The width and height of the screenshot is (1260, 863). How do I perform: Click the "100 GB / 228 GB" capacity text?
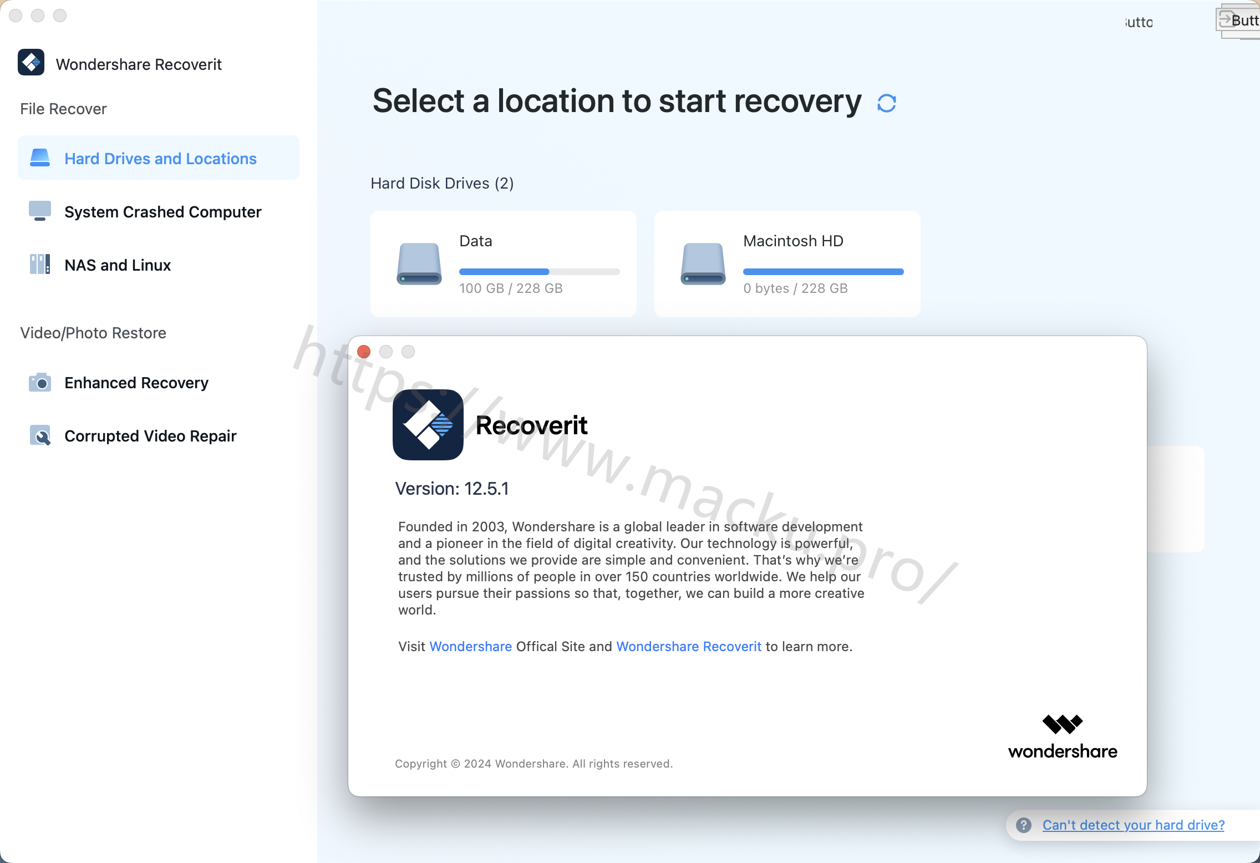click(x=511, y=288)
